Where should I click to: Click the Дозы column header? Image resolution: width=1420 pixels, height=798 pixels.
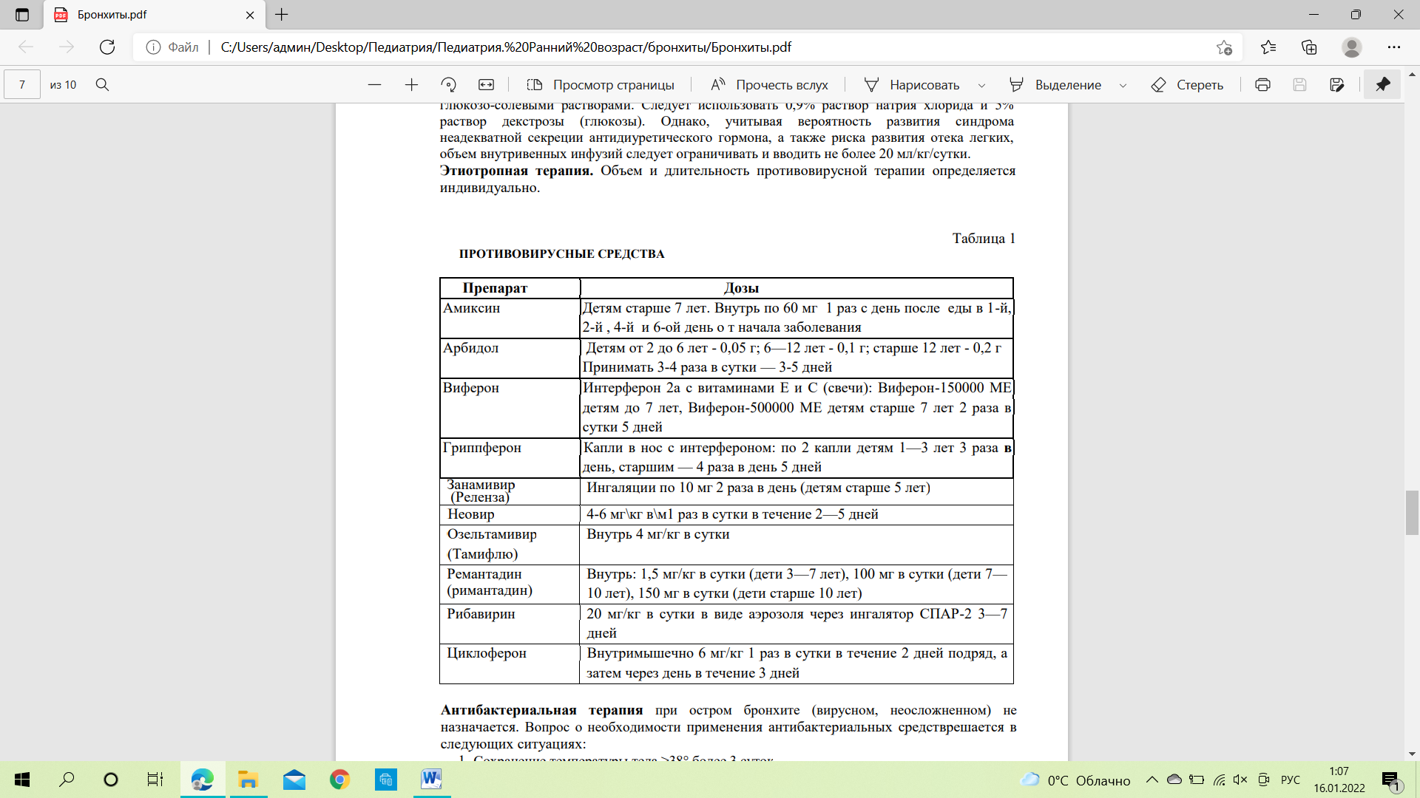[x=797, y=288]
